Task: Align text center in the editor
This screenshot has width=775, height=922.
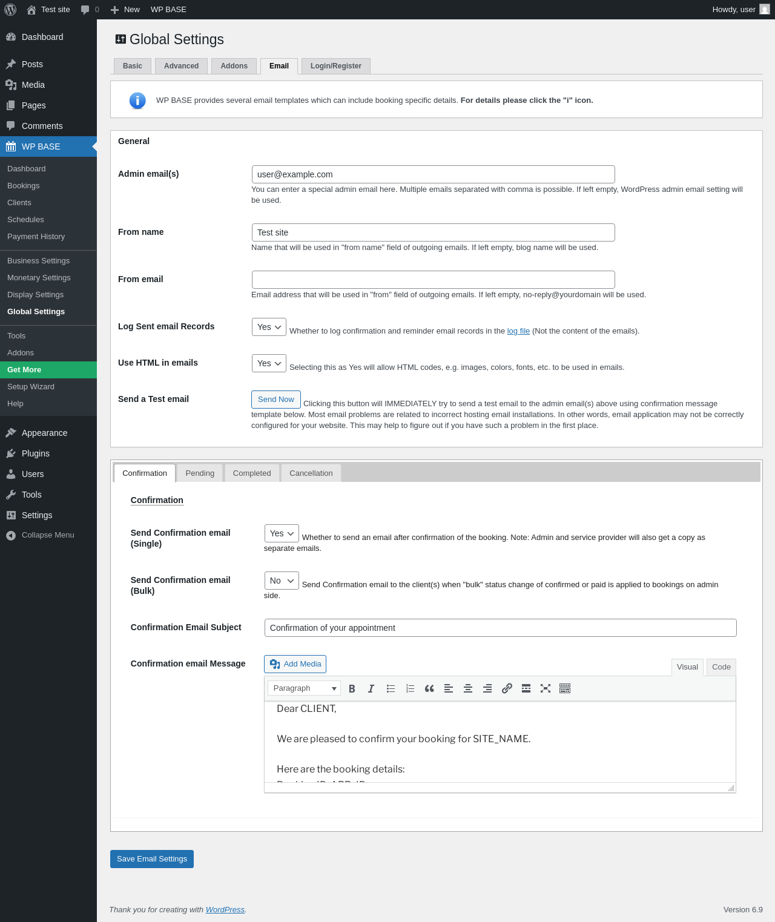Action: (468, 688)
